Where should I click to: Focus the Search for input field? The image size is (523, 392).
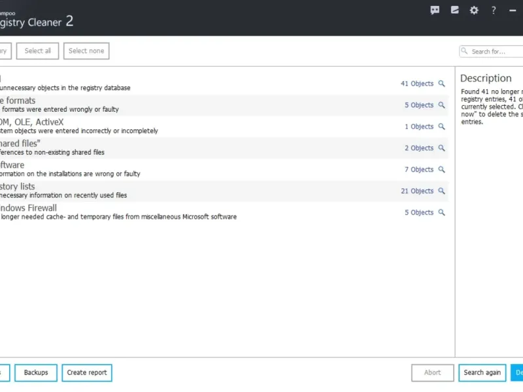497,51
